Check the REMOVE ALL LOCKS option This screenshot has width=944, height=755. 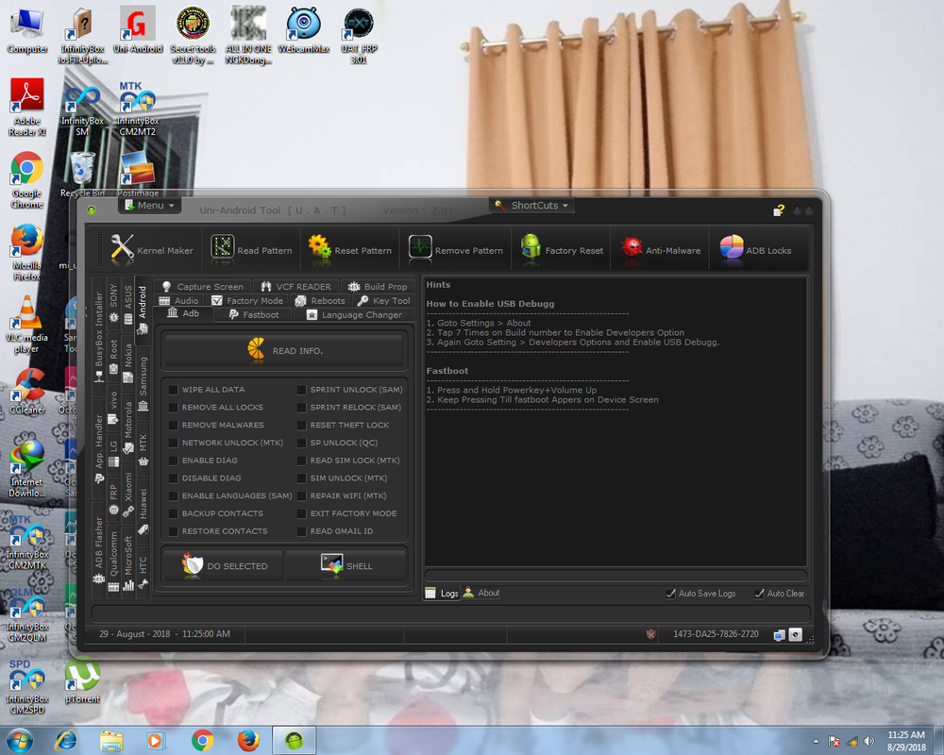coord(174,408)
